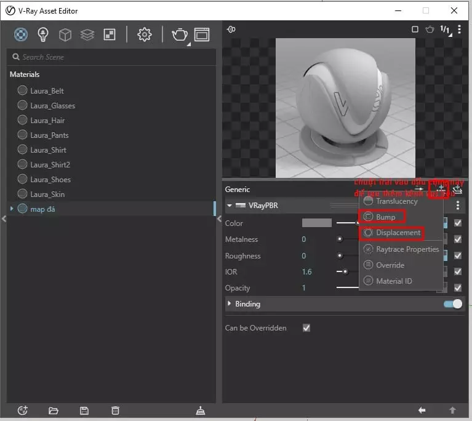Open the VRayPBR layer three-dot menu
472x421 pixels.
pyautogui.click(x=458, y=206)
